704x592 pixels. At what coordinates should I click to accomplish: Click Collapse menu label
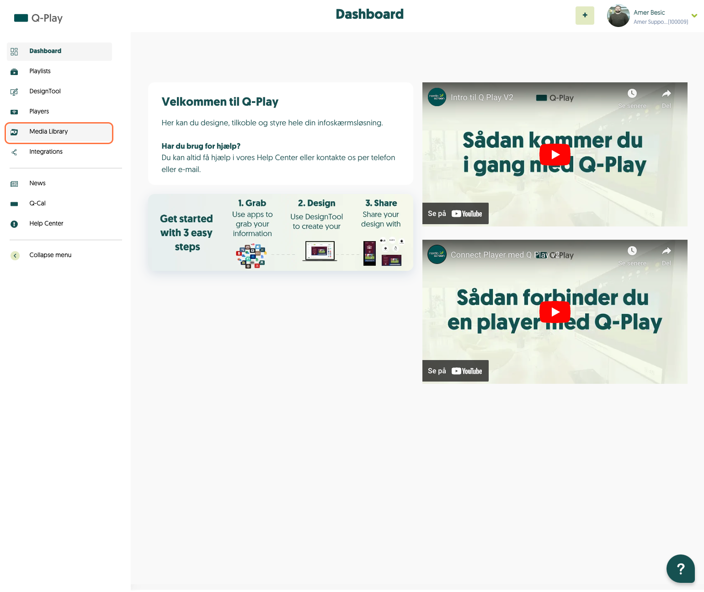click(x=50, y=255)
